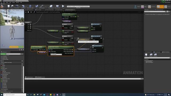
Task: Click the green Add New button
Action: point(3,54)
